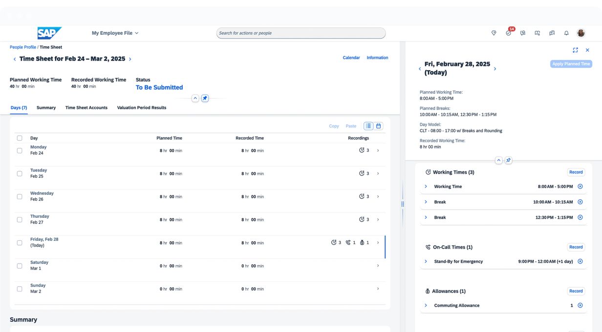
Task: Check the Thursday Feb 27 row checkbox
Action: coord(20,220)
